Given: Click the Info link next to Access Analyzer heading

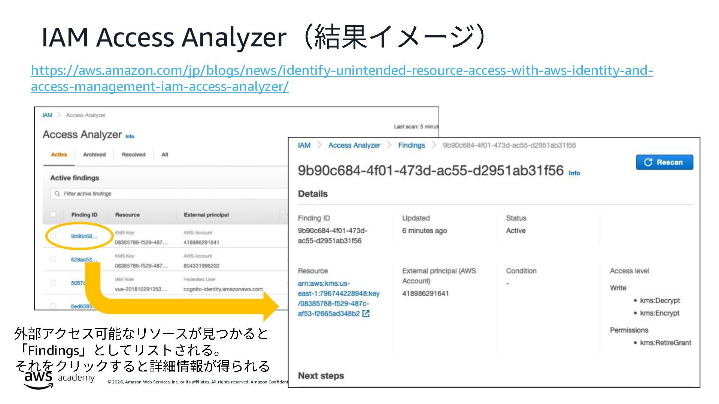Looking at the screenshot, I should (130, 137).
